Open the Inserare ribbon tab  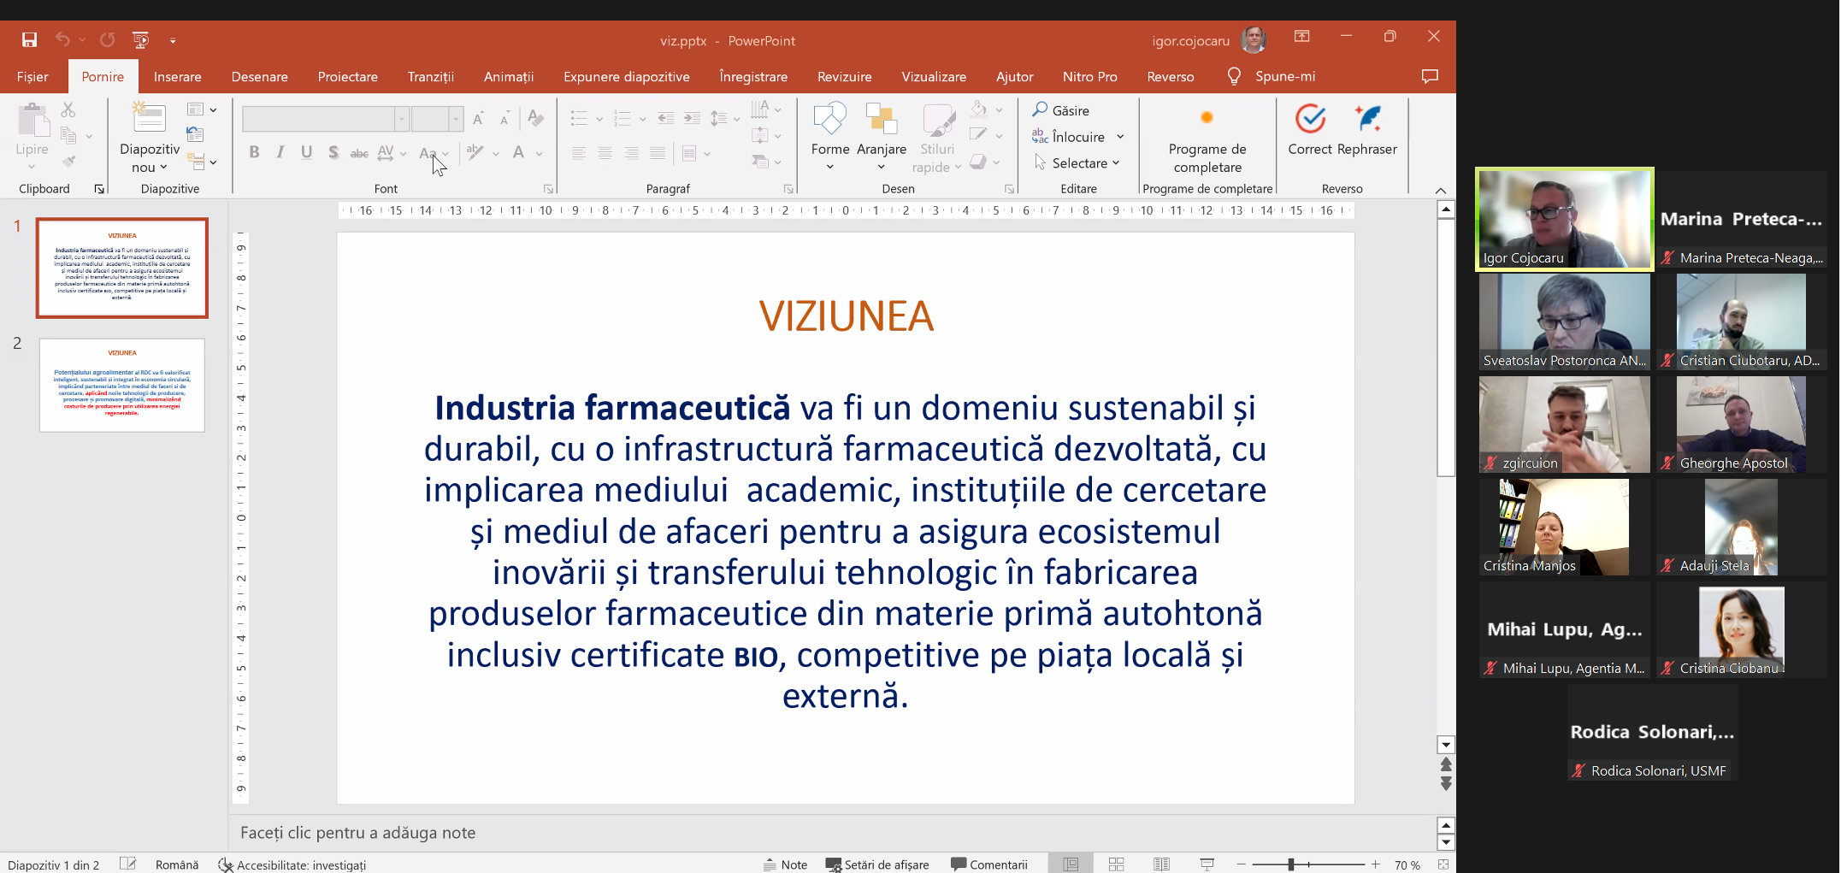pos(177,77)
